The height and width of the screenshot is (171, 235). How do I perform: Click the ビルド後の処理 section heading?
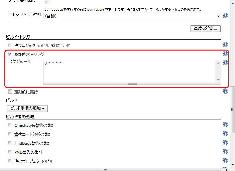point(20,116)
